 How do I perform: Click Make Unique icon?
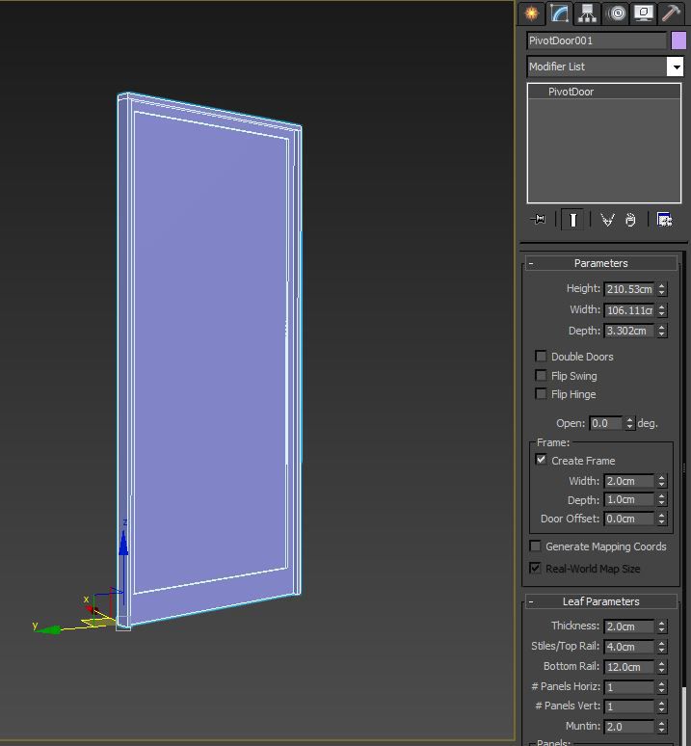coord(607,220)
